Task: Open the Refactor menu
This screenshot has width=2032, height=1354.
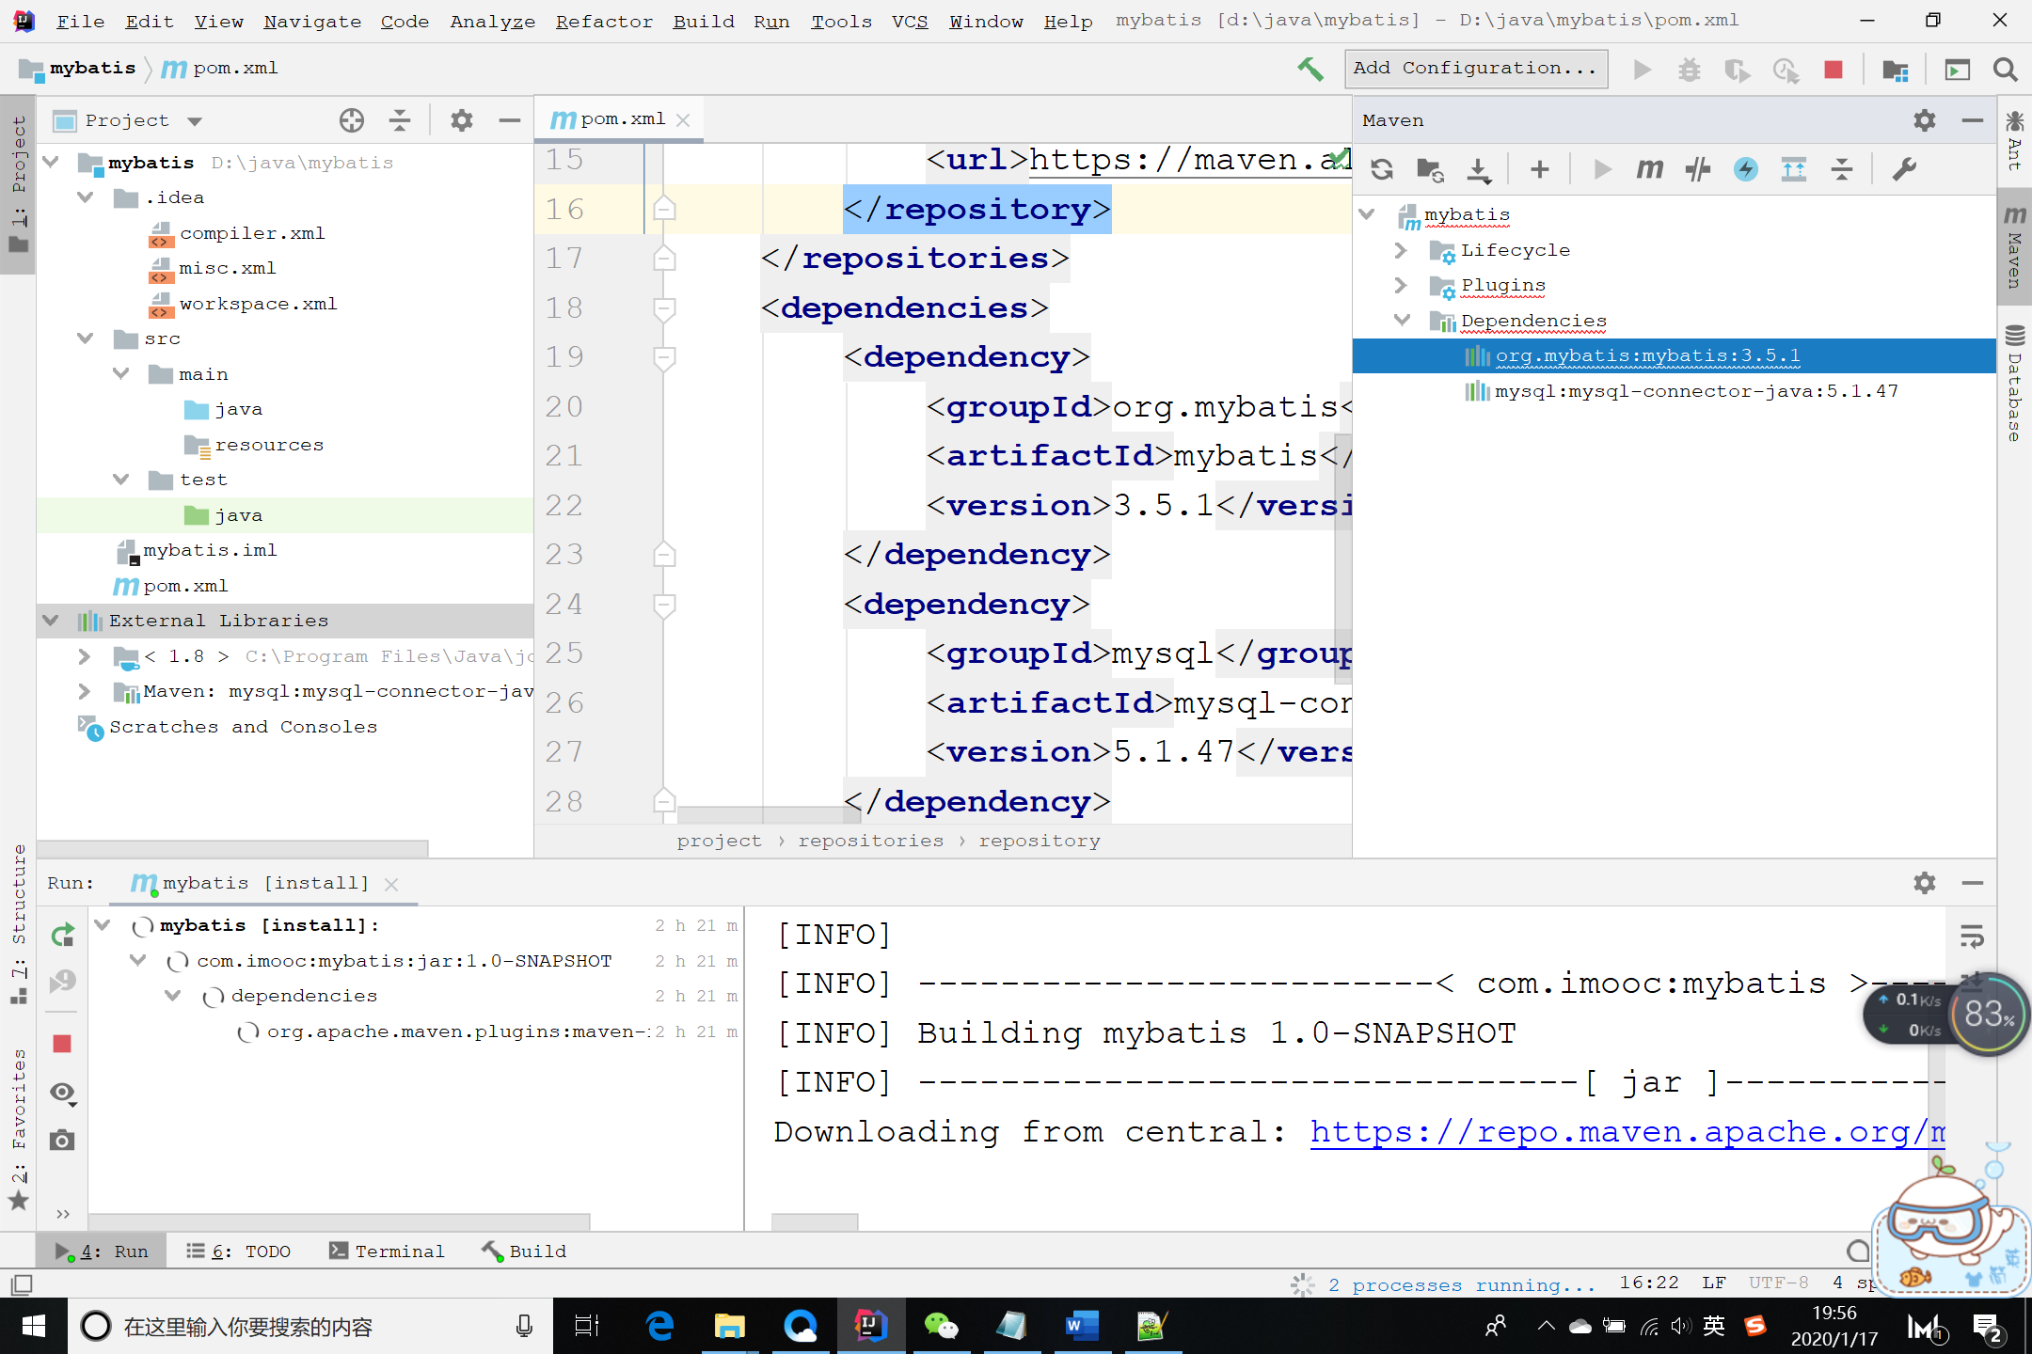Action: coord(604,21)
